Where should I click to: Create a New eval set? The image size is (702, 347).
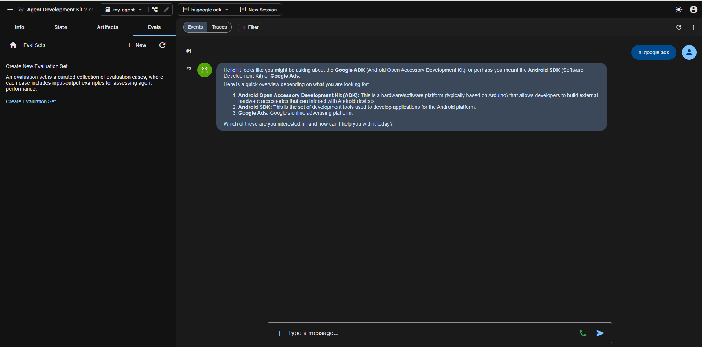pos(136,45)
